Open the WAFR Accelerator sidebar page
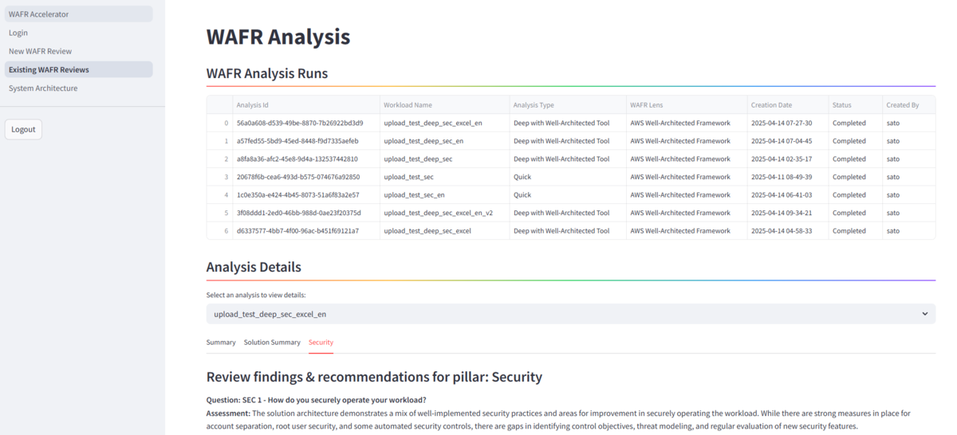Viewport: 957px width, 435px height. coord(78,14)
